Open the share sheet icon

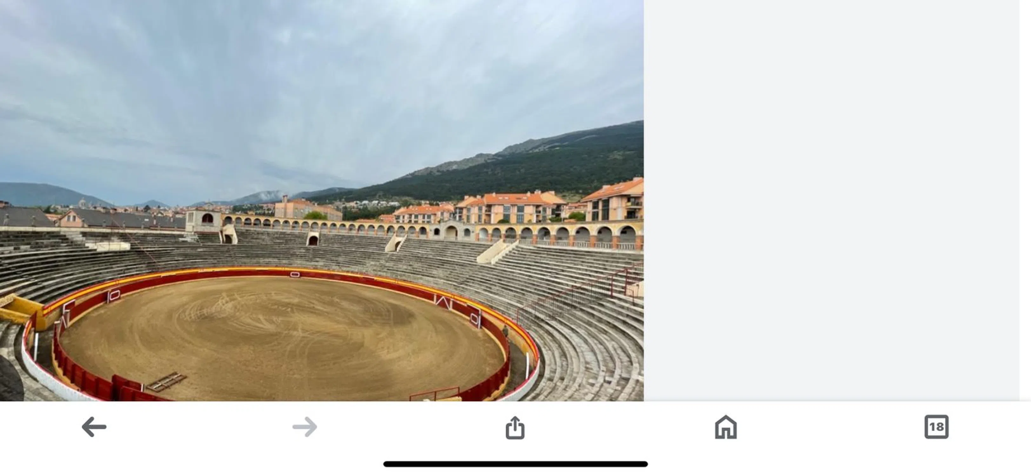click(x=515, y=427)
